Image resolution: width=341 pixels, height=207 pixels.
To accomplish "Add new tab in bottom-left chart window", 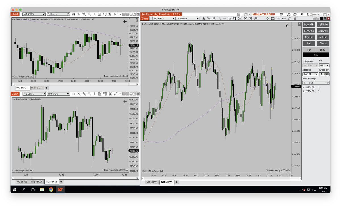I will pyautogui.click(x=61, y=181).
